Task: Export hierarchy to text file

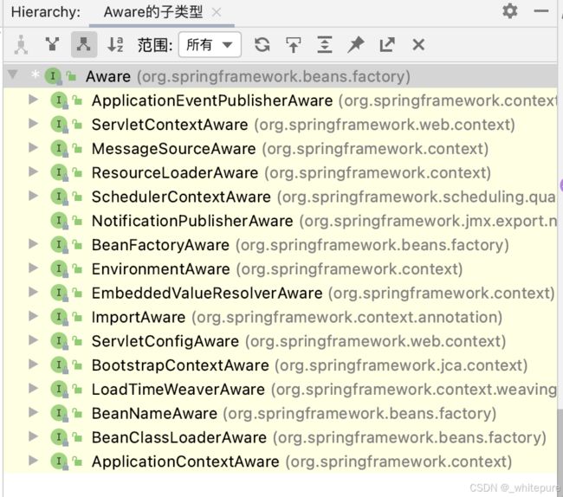Action: (387, 45)
